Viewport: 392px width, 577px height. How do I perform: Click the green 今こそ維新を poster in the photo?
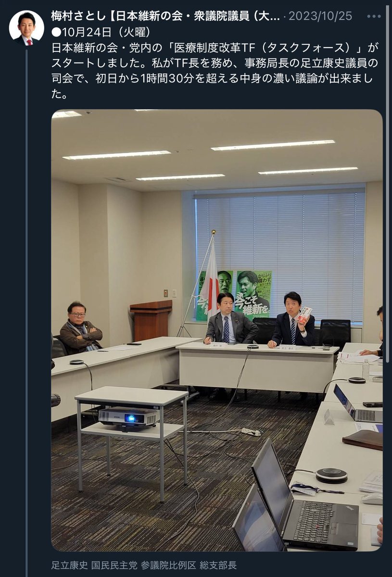[253, 294]
